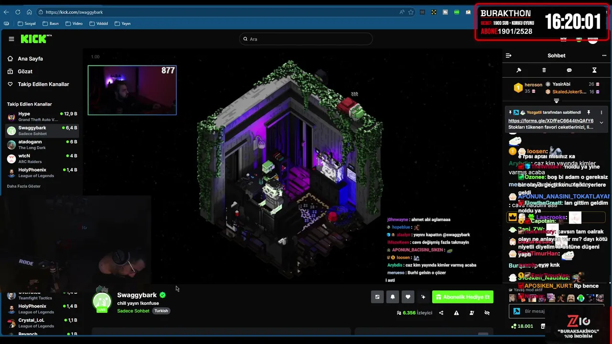The image size is (612, 344).
Task: Collapse chat panel with arrow icon
Action: pyautogui.click(x=508, y=56)
